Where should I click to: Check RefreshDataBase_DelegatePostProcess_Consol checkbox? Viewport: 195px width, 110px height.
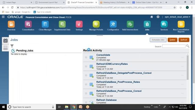coord(86,75)
